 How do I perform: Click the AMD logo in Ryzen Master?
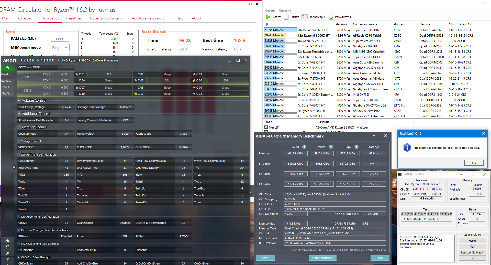(x=9, y=60)
